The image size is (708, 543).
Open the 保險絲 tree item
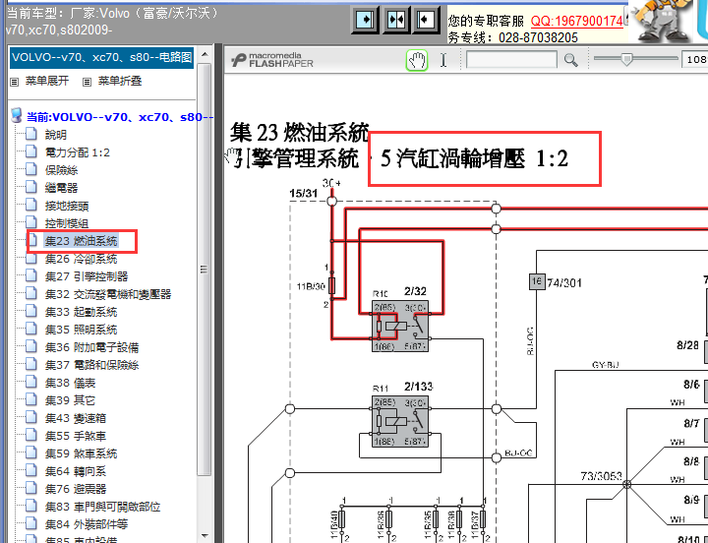click(x=61, y=170)
